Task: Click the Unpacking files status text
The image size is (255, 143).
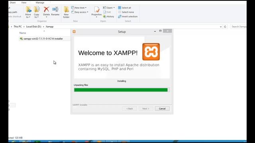Action: pos(81,85)
